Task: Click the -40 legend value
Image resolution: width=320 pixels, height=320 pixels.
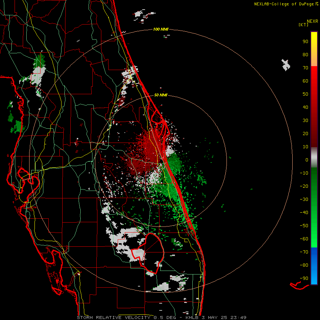Action: pyautogui.click(x=304, y=213)
